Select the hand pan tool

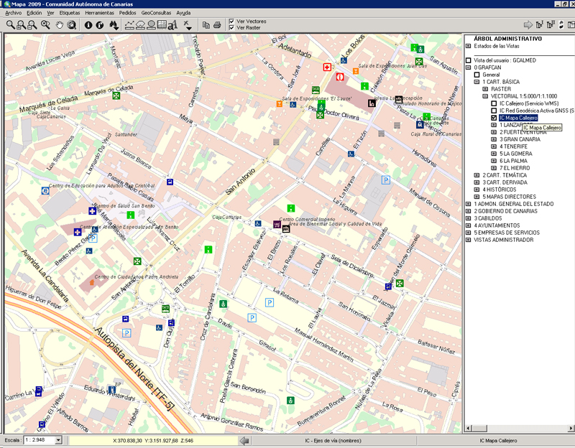(59, 25)
